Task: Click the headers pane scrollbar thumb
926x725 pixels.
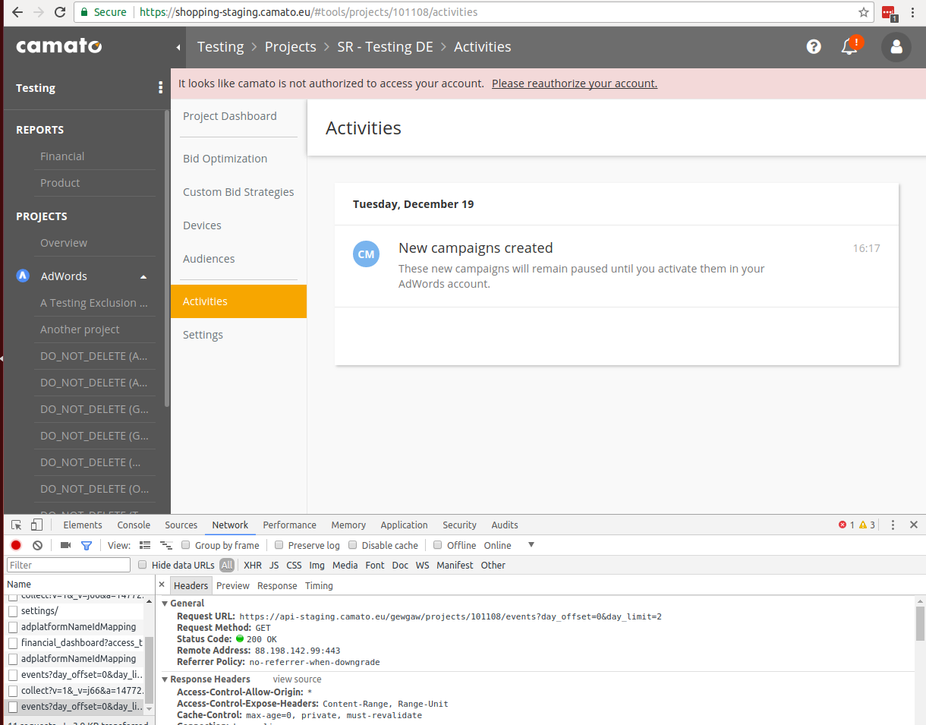Action: tap(920, 623)
